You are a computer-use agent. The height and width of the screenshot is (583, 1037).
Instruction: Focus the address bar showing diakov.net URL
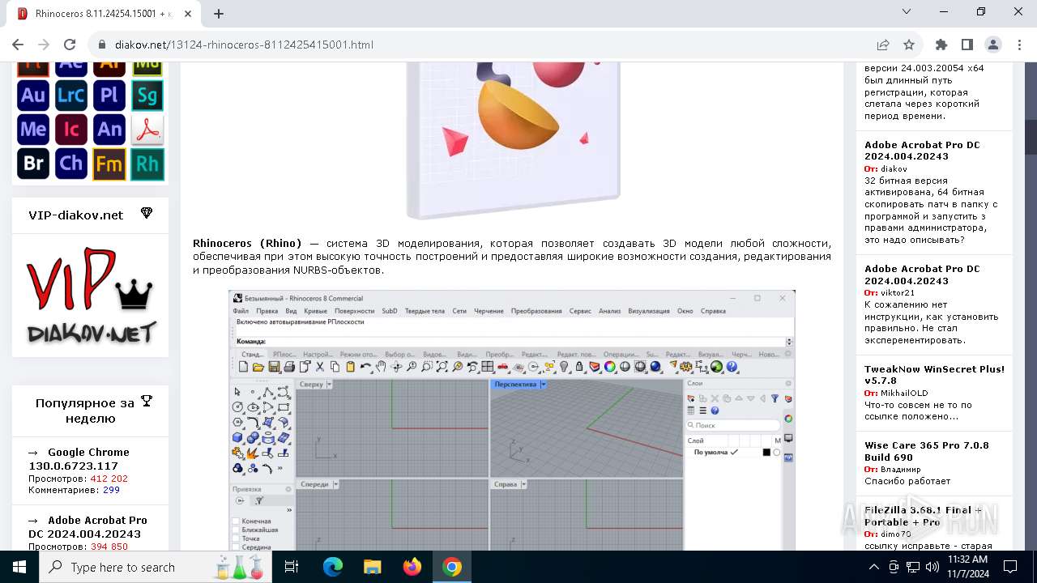(486, 45)
